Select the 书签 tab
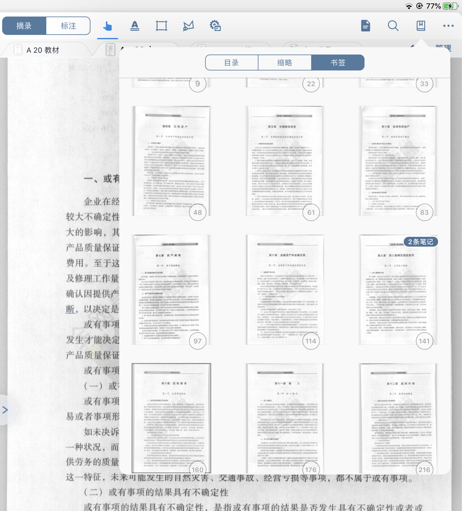The width and height of the screenshot is (462, 511). point(338,63)
